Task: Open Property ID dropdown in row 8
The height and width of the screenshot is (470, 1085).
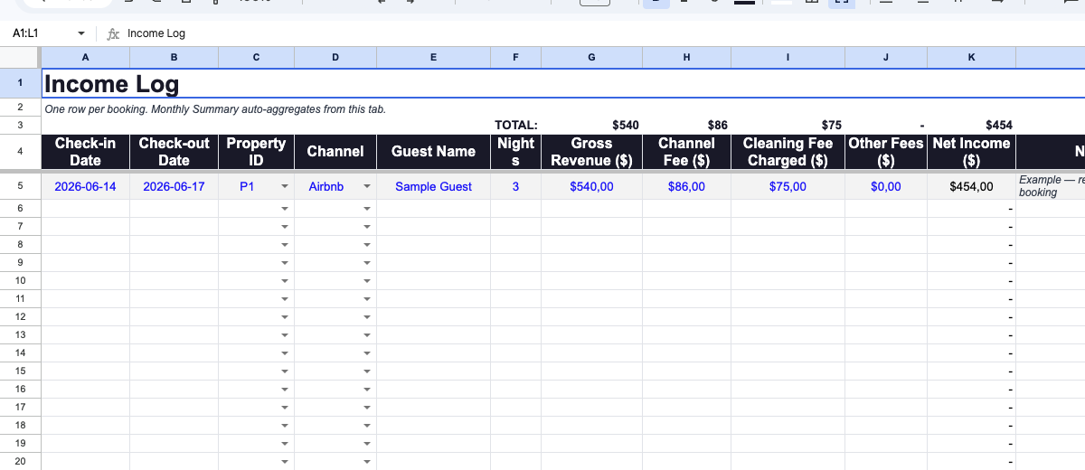Action: (285, 245)
